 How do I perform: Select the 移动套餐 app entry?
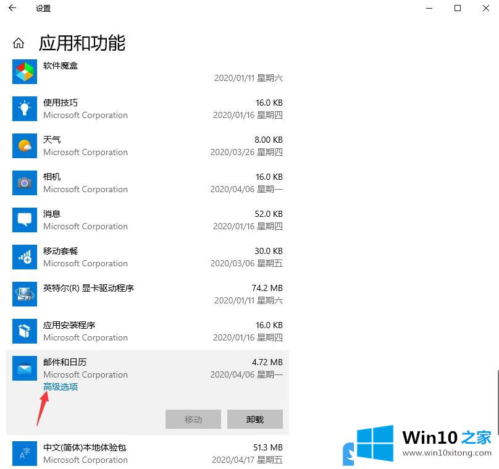(x=148, y=257)
